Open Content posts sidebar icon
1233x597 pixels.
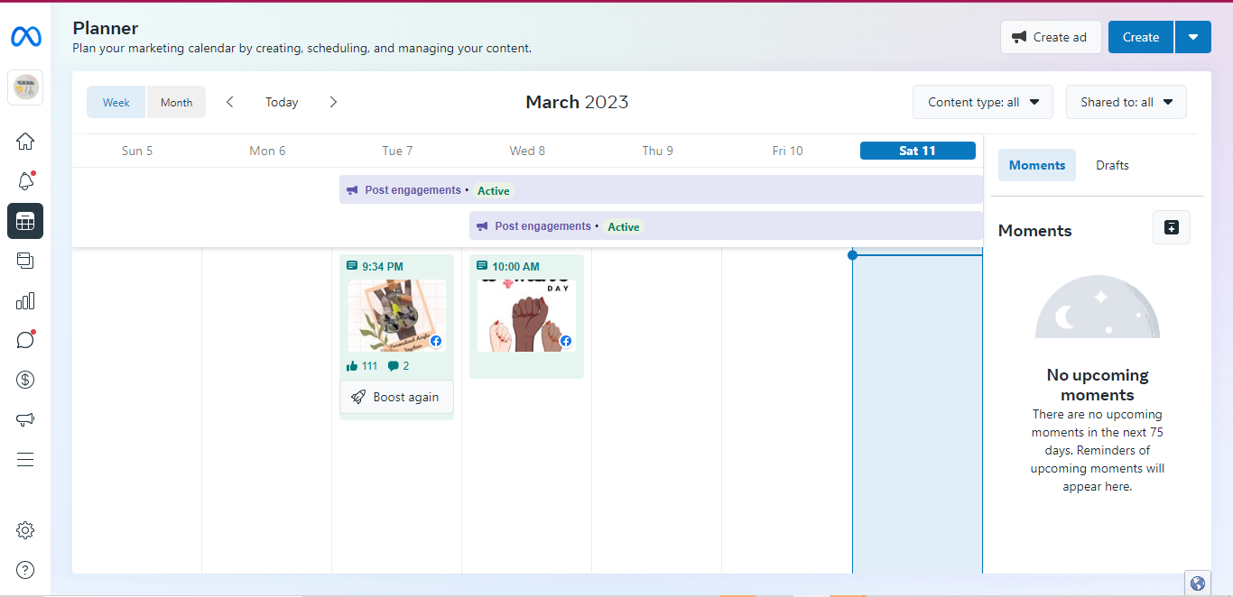click(x=25, y=261)
